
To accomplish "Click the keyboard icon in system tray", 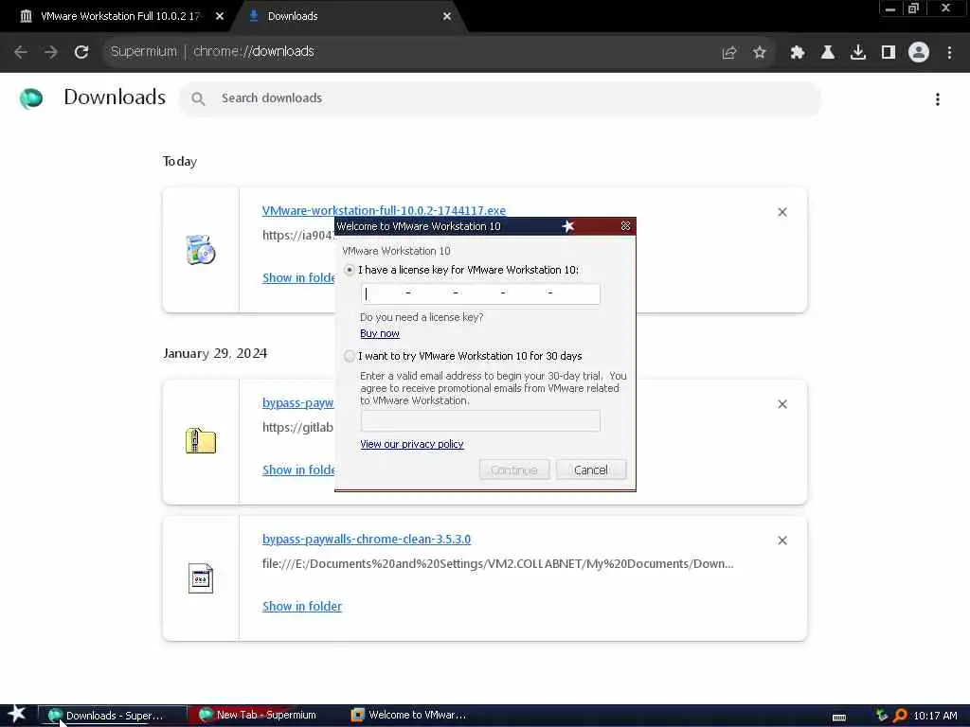I will pos(839,717).
